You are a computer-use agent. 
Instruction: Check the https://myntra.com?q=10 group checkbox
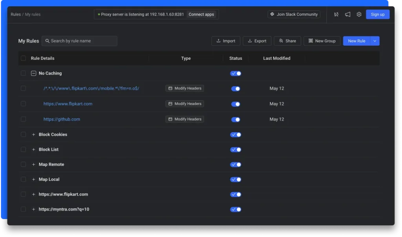coord(23,209)
